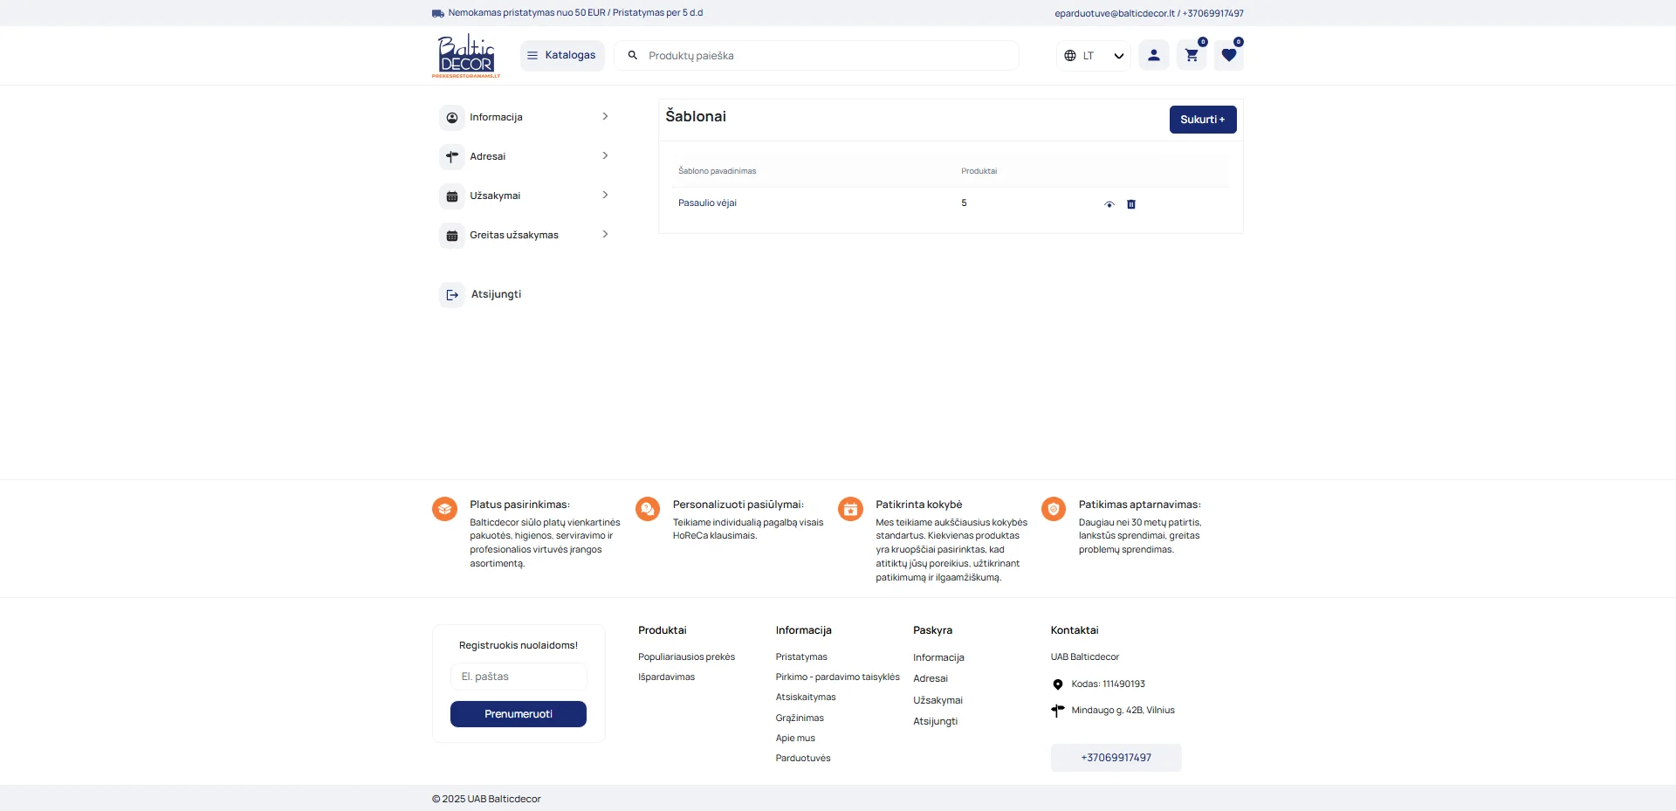Click the El. paštas email field
Image resolution: width=1676 pixels, height=811 pixels.
tap(518, 676)
